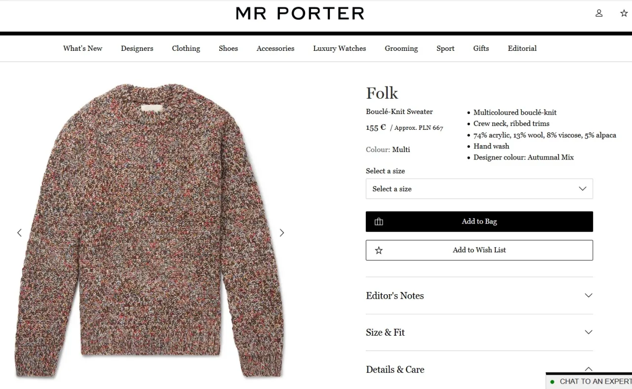Open the account profile icon
The width and height of the screenshot is (632, 389).
pyautogui.click(x=599, y=13)
